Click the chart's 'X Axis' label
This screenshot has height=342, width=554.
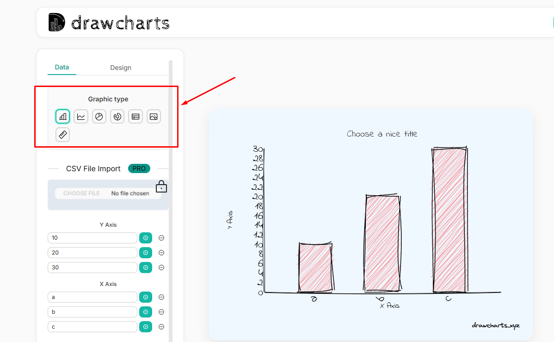pos(390,305)
